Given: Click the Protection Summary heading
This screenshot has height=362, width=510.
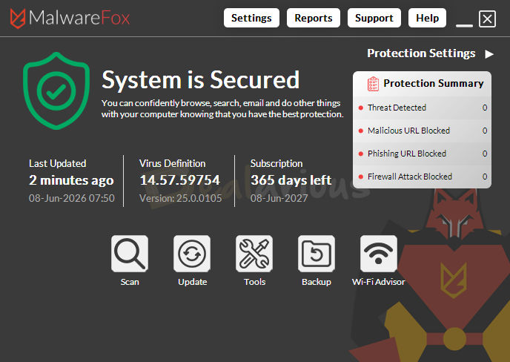Looking at the screenshot, I should [433, 83].
